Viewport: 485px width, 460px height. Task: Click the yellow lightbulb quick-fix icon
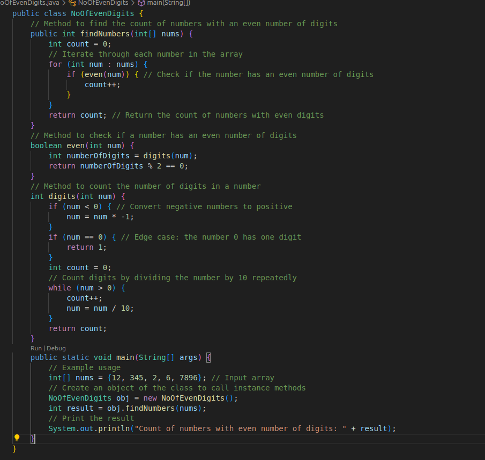click(x=17, y=438)
